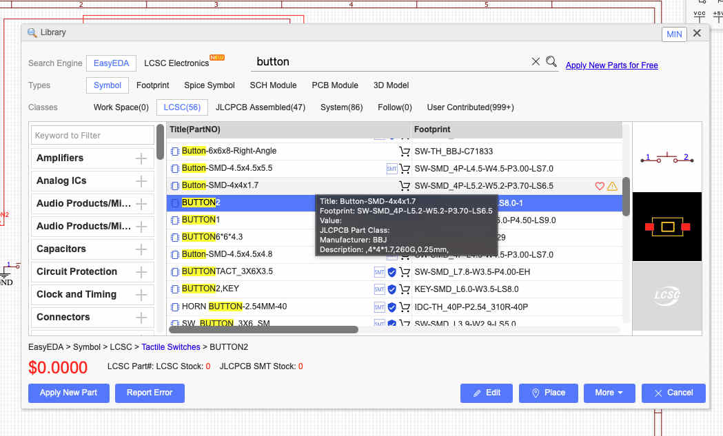The height and width of the screenshot is (436, 723).
Task: Click the SMT badge on BUTTONTACT_3X6X3.5 row
Action: point(380,272)
